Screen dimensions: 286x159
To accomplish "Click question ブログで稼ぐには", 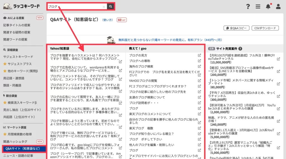I will pyautogui.click(x=85, y=136).
